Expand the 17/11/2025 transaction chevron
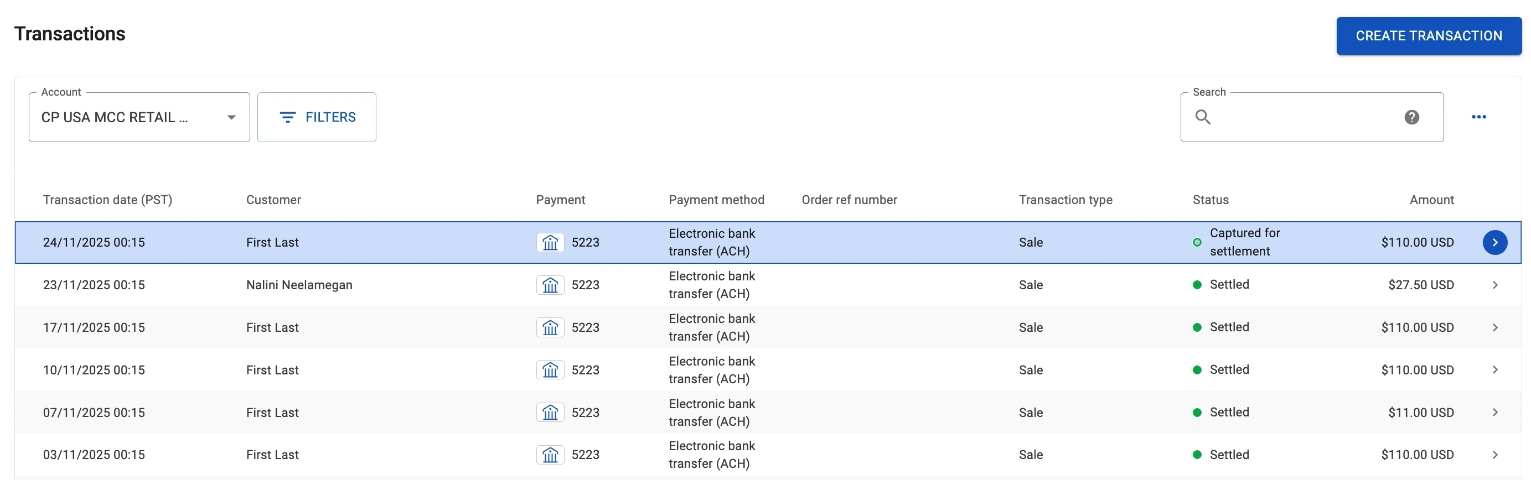Screen dimensions: 1531x480 [1495, 327]
